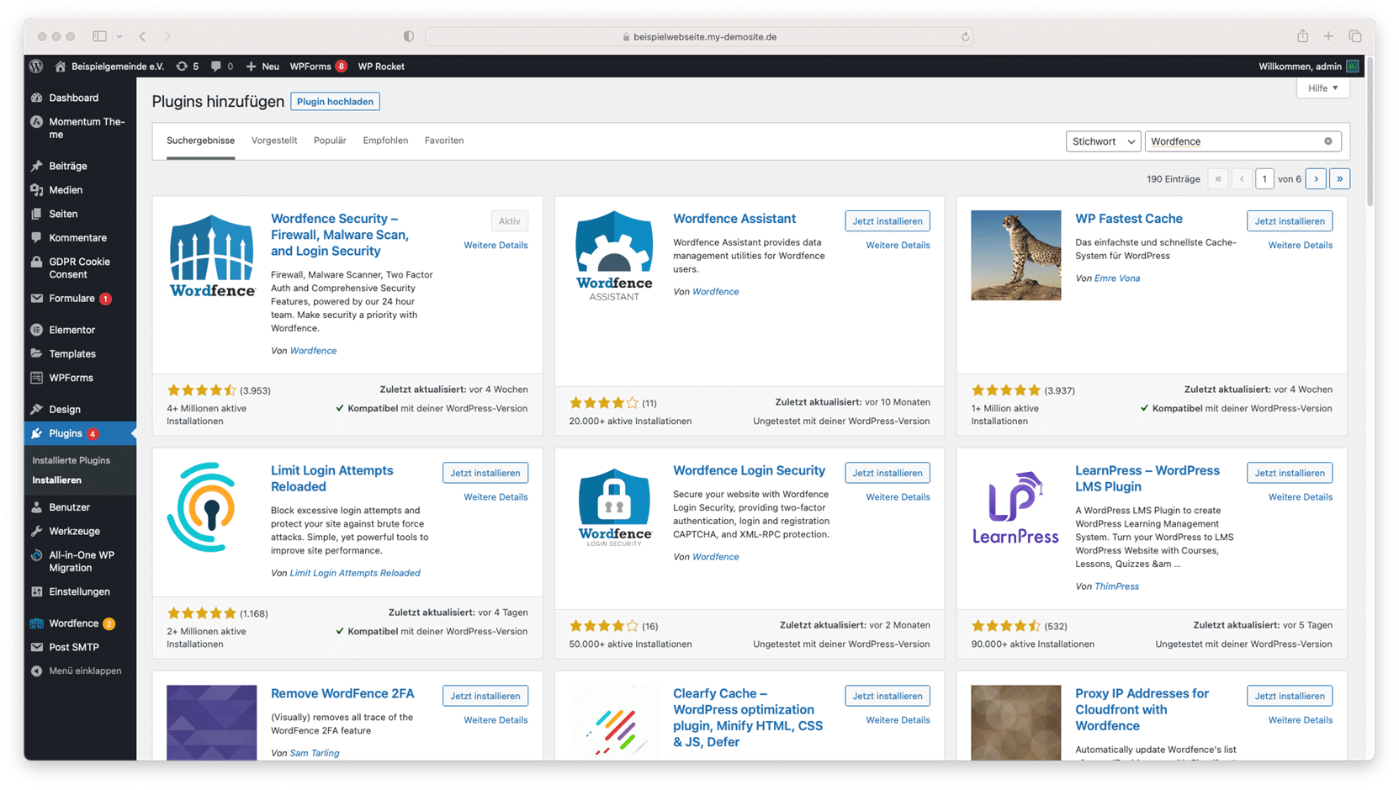Install the Wordfence Assistant plugin
Viewport: 1399px width, 790px height.
click(x=887, y=221)
